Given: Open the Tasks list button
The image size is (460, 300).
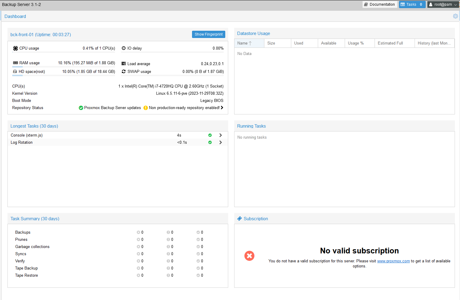Looking at the screenshot, I should 412,4.
